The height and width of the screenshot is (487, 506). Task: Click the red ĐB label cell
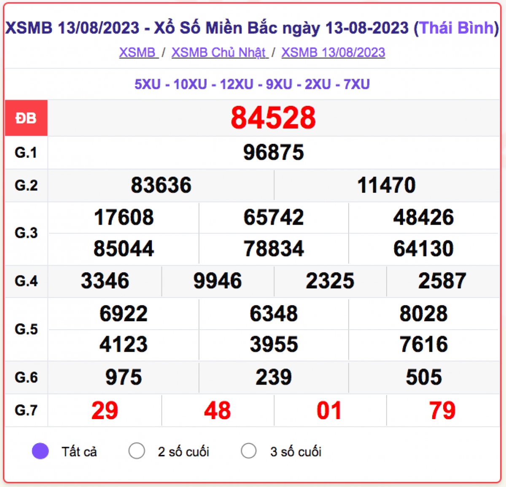(x=26, y=118)
